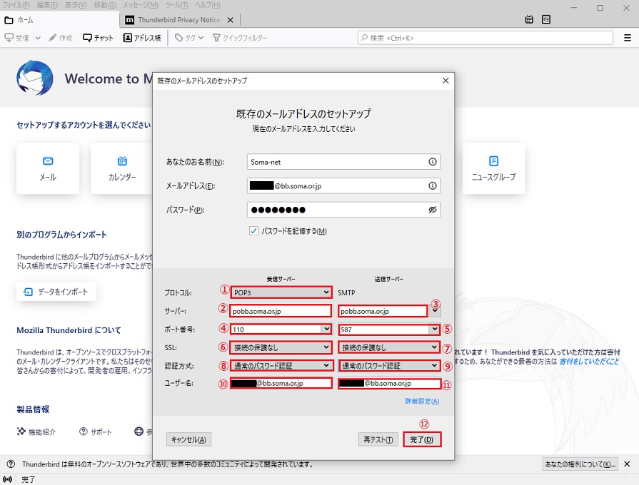639x485 pixels.
Task: Click the 完了 done button
Action: pos(422,439)
